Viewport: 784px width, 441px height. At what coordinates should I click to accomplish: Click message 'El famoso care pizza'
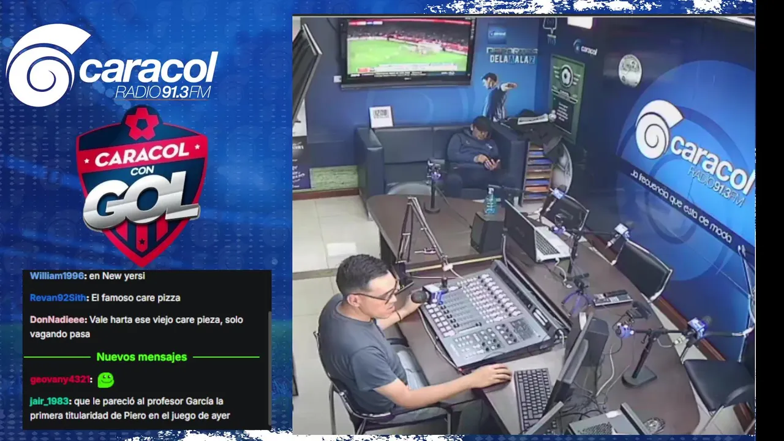tap(135, 298)
